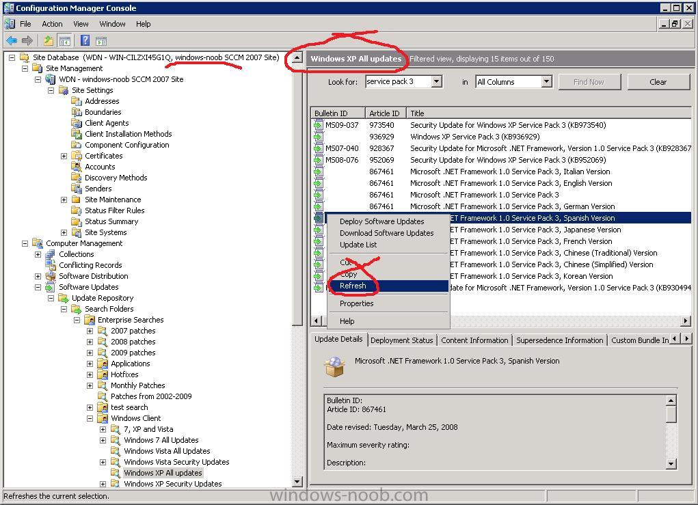698x505 pixels.
Task: Sort by the Title column header
Action: tap(549, 113)
